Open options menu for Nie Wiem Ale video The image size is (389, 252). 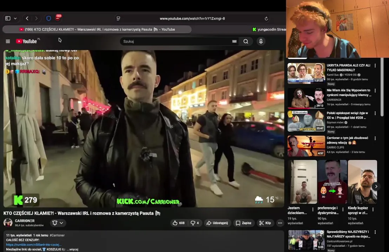pyautogui.click(x=375, y=91)
